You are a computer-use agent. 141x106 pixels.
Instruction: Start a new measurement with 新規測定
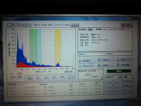point(86,61)
